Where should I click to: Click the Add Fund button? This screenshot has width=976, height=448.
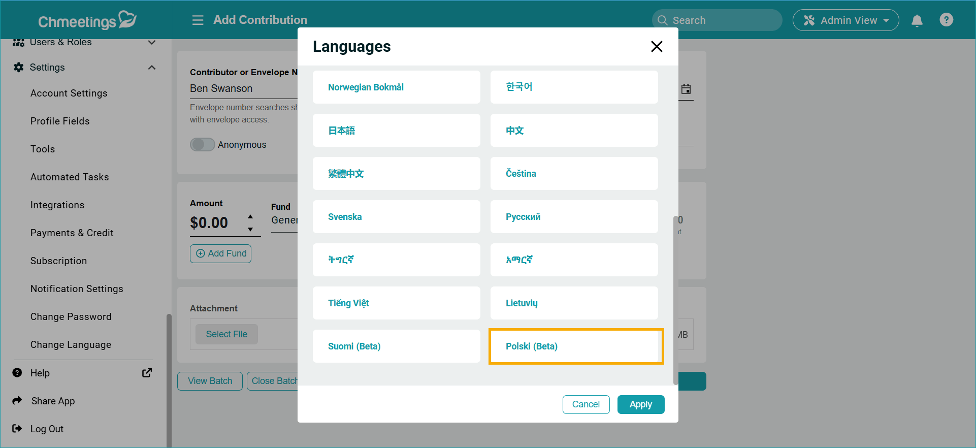(220, 253)
